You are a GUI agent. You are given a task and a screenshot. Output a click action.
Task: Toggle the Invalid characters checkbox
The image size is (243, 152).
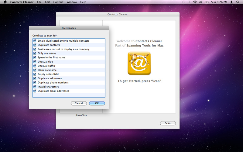click(35, 87)
